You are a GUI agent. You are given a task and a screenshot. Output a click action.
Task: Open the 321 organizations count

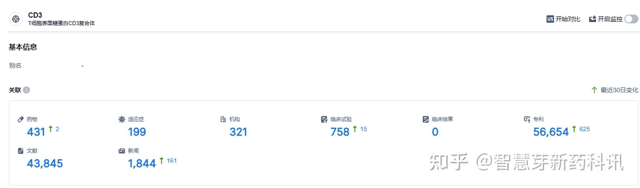pos(238,132)
